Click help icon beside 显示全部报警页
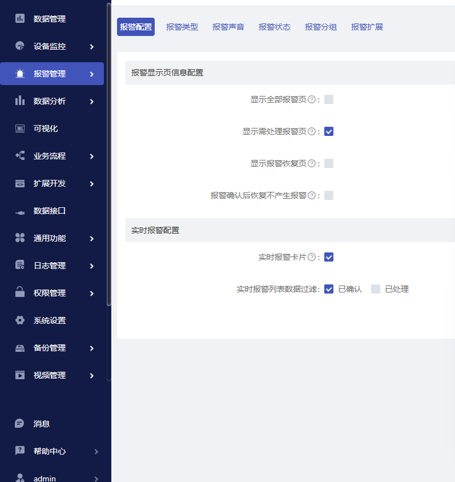 pos(312,99)
